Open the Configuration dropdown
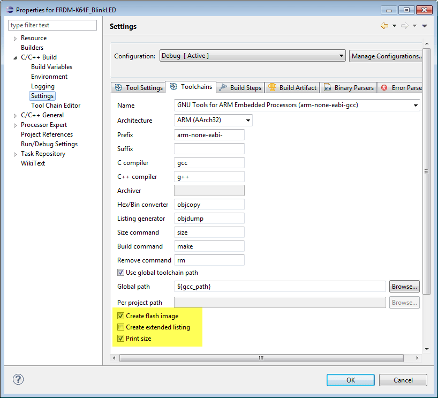The image size is (438, 398). point(341,55)
